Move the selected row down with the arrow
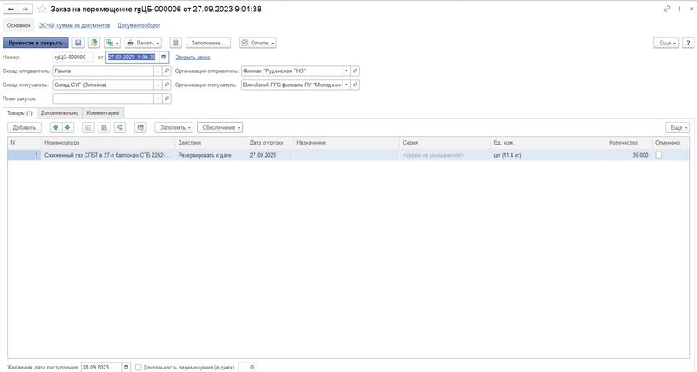697x372 pixels. click(68, 127)
